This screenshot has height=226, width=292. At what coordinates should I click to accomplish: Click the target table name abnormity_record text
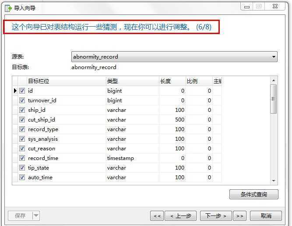[94, 67]
